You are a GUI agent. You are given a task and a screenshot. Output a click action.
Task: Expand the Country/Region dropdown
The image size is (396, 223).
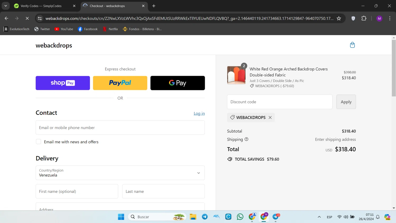pos(120,173)
